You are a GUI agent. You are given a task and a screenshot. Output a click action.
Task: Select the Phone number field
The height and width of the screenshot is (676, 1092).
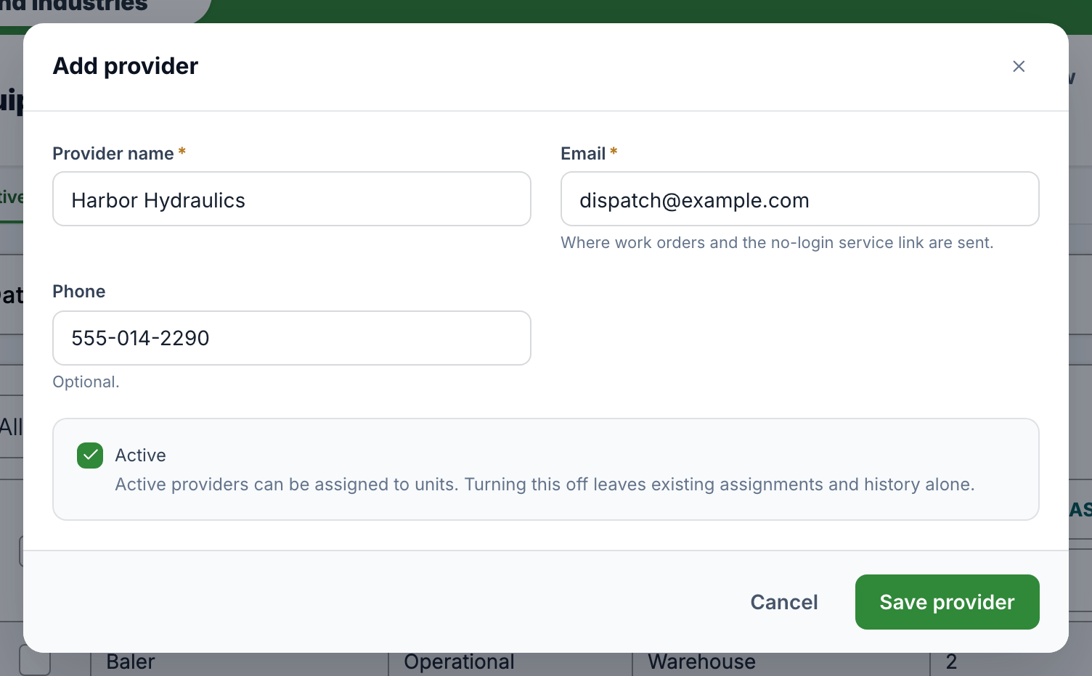[292, 338]
